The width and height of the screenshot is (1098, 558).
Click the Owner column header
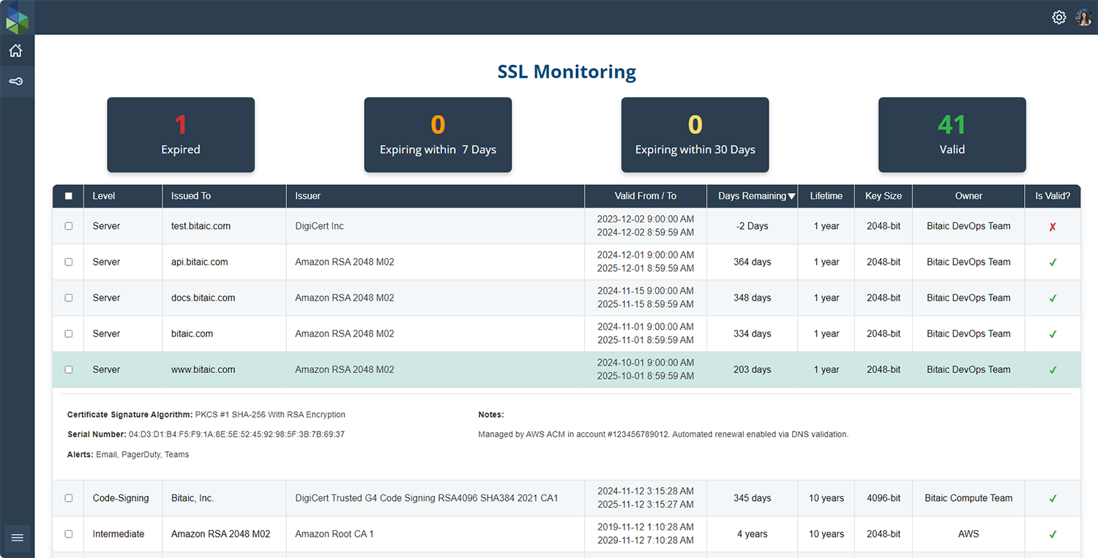pos(968,196)
